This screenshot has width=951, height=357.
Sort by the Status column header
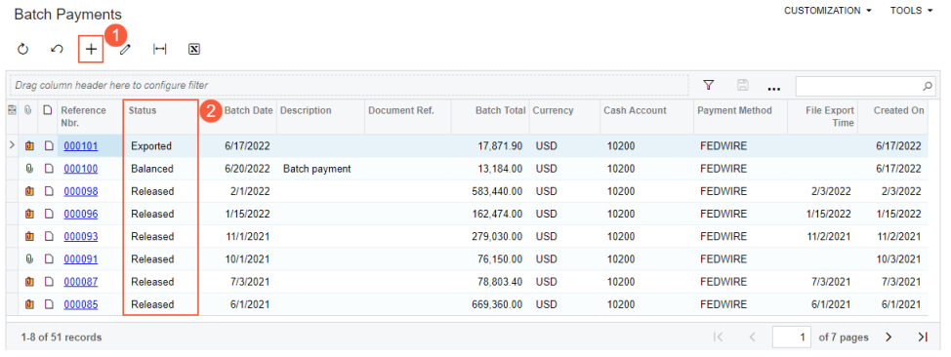[142, 110]
